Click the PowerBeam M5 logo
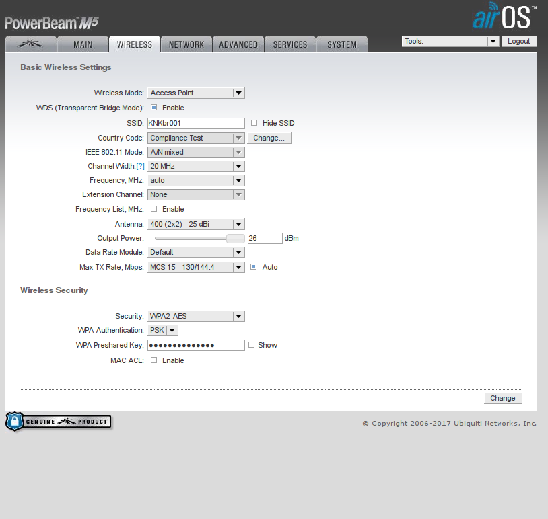The height and width of the screenshot is (519, 548). (x=52, y=23)
